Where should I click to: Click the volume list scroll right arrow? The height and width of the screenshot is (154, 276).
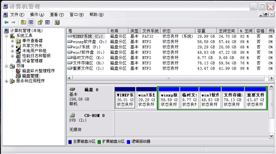coord(271,78)
